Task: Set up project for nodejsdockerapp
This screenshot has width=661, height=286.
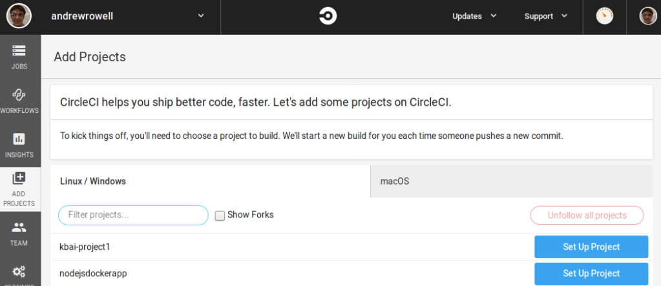Action: 591,273
